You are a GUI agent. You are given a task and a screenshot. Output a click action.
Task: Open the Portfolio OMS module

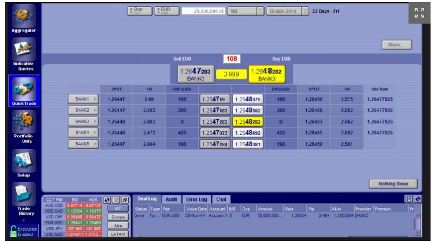click(x=23, y=127)
